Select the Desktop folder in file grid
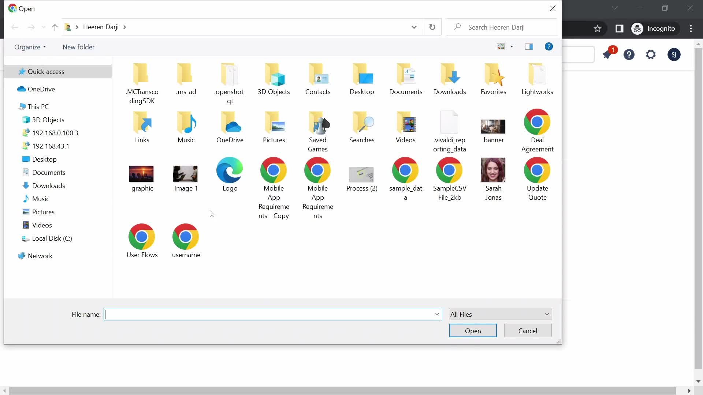This screenshot has height=395, width=703. (x=362, y=79)
